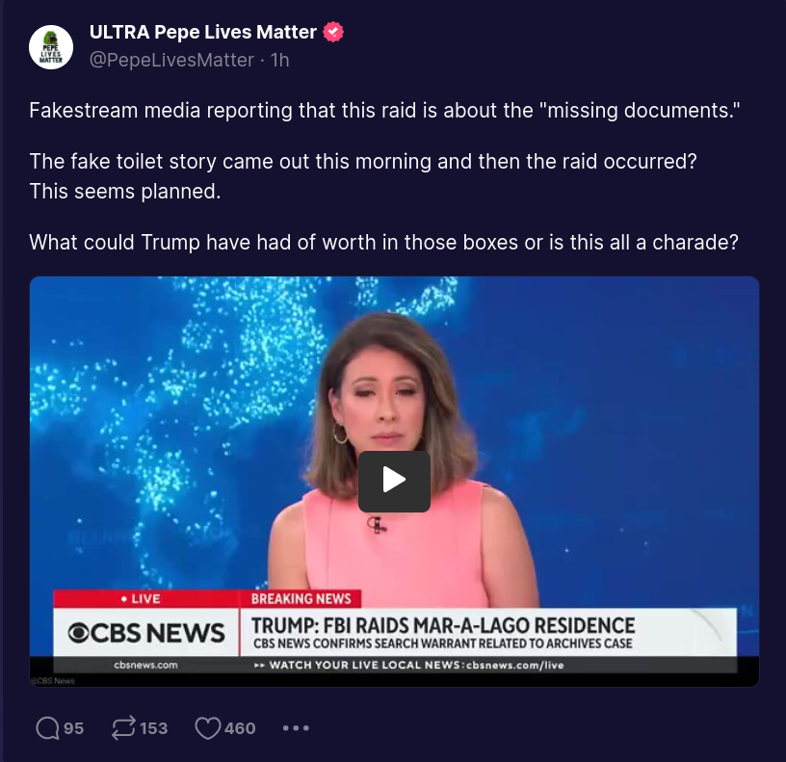
Task: Open the ULTRA Pepe Lives Matter profile name
Action: point(203,32)
